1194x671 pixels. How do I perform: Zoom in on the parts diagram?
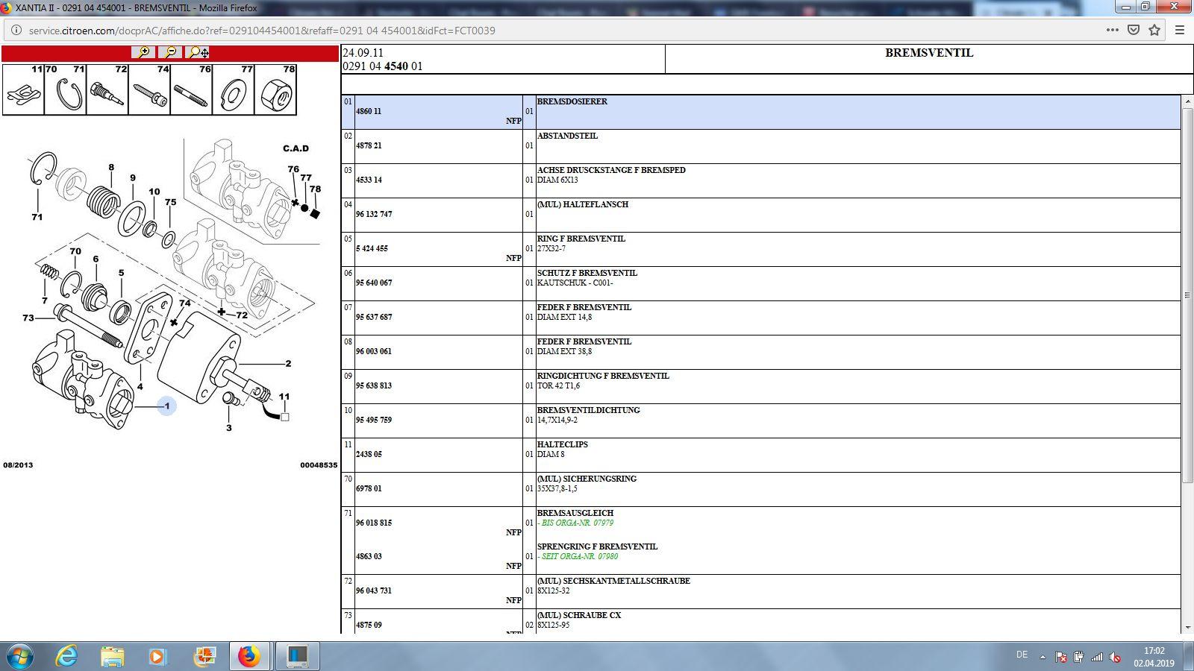pos(143,52)
